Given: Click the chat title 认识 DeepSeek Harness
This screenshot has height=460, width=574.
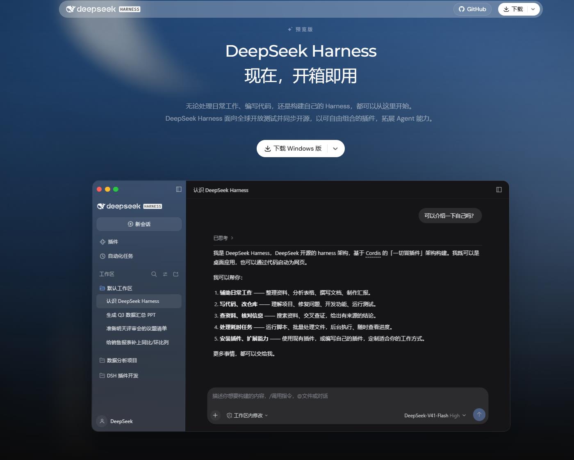Looking at the screenshot, I should (221, 190).
